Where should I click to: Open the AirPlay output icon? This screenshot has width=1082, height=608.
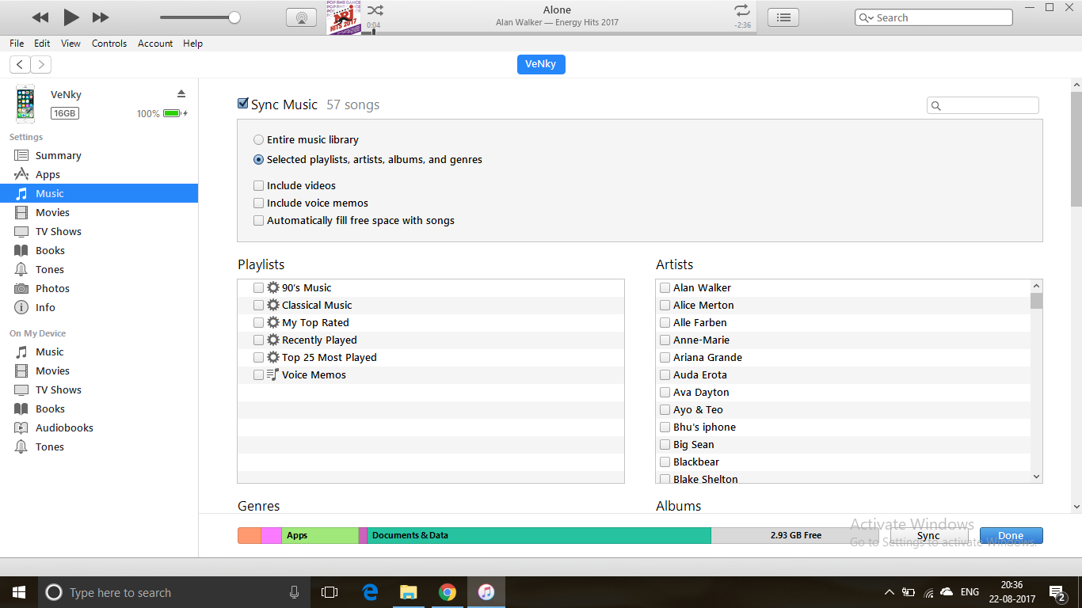coord(301,17)
